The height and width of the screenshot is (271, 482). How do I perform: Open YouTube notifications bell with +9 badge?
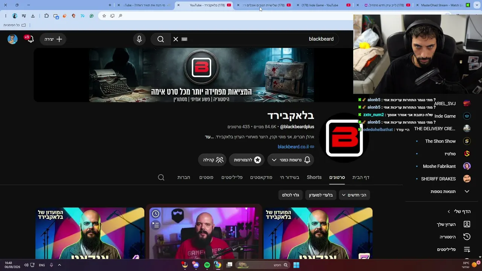(x=30, y=39)
